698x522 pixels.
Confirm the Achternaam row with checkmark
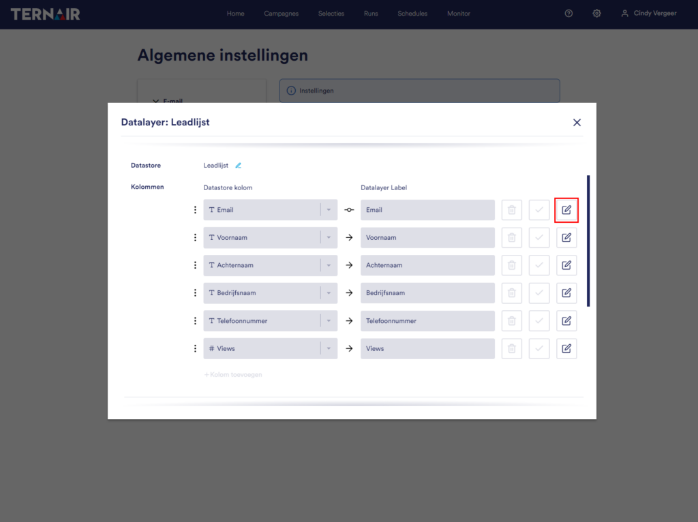pyautogui.click(x=539, y=265)
